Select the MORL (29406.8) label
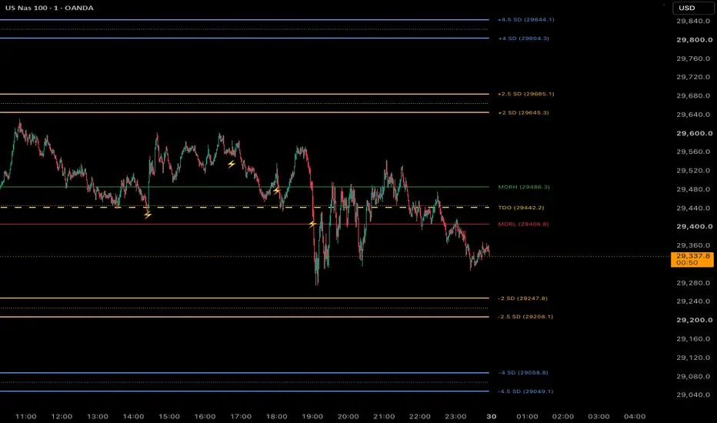Screen dimensions: 717x423 524,224
